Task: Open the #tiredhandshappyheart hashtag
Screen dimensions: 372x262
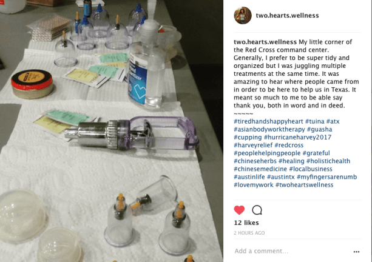Action: point(268,121)
